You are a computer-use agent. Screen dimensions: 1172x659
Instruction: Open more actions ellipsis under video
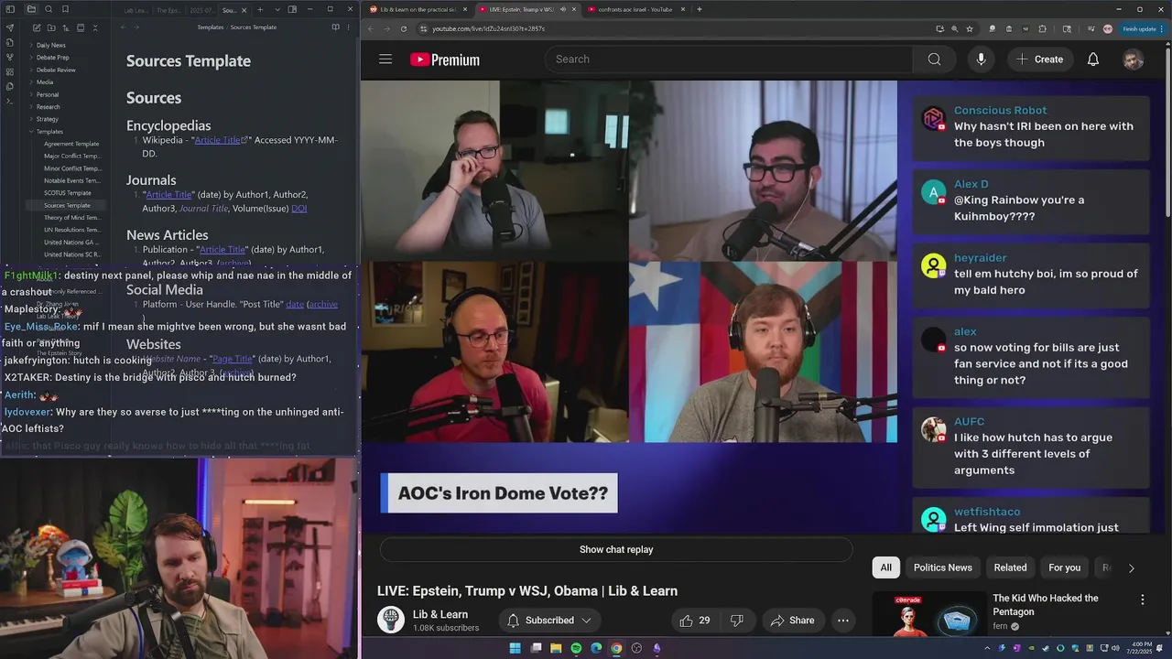click(843, 621)
